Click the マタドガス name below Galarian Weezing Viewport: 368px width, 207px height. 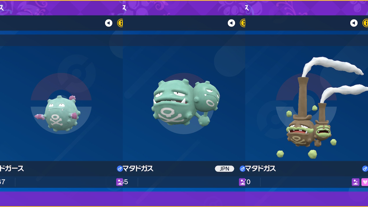click(260, 169)
